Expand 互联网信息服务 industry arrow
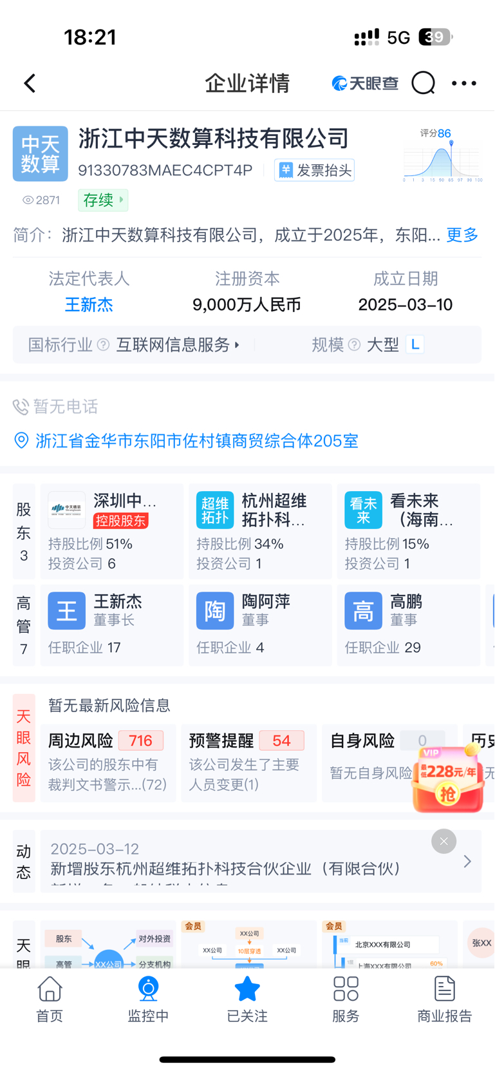Viewport: 495px width, 1073px height. pyautogui.click(x=237, y=345)
